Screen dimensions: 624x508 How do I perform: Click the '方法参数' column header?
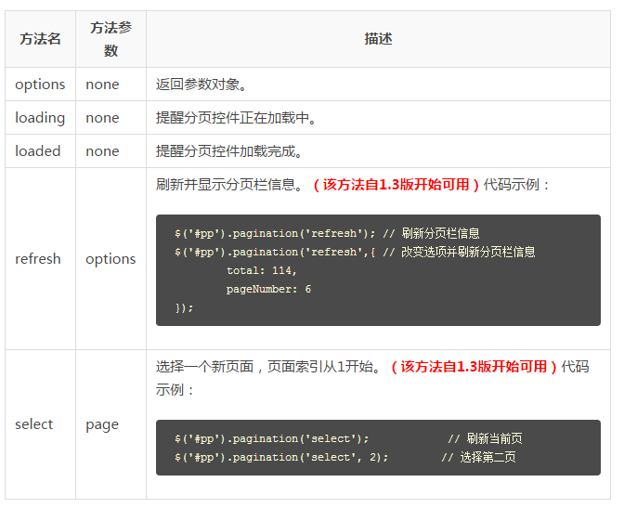point(110,39)
